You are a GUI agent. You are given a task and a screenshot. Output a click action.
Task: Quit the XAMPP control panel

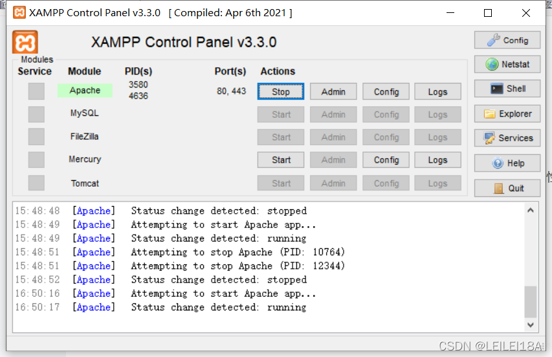(507, 188)
